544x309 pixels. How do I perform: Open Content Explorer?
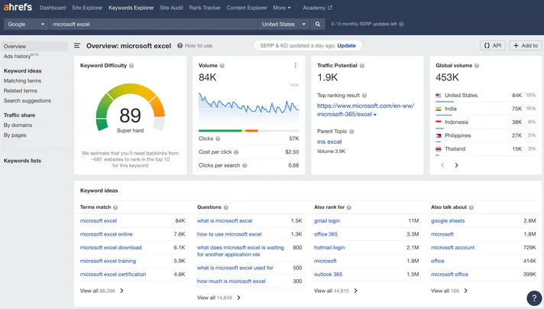247,8
